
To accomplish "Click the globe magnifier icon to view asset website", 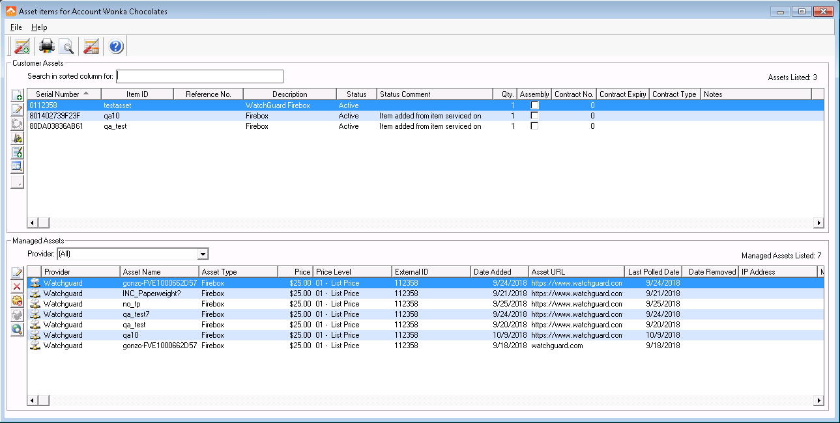I will tap(18, 330).
